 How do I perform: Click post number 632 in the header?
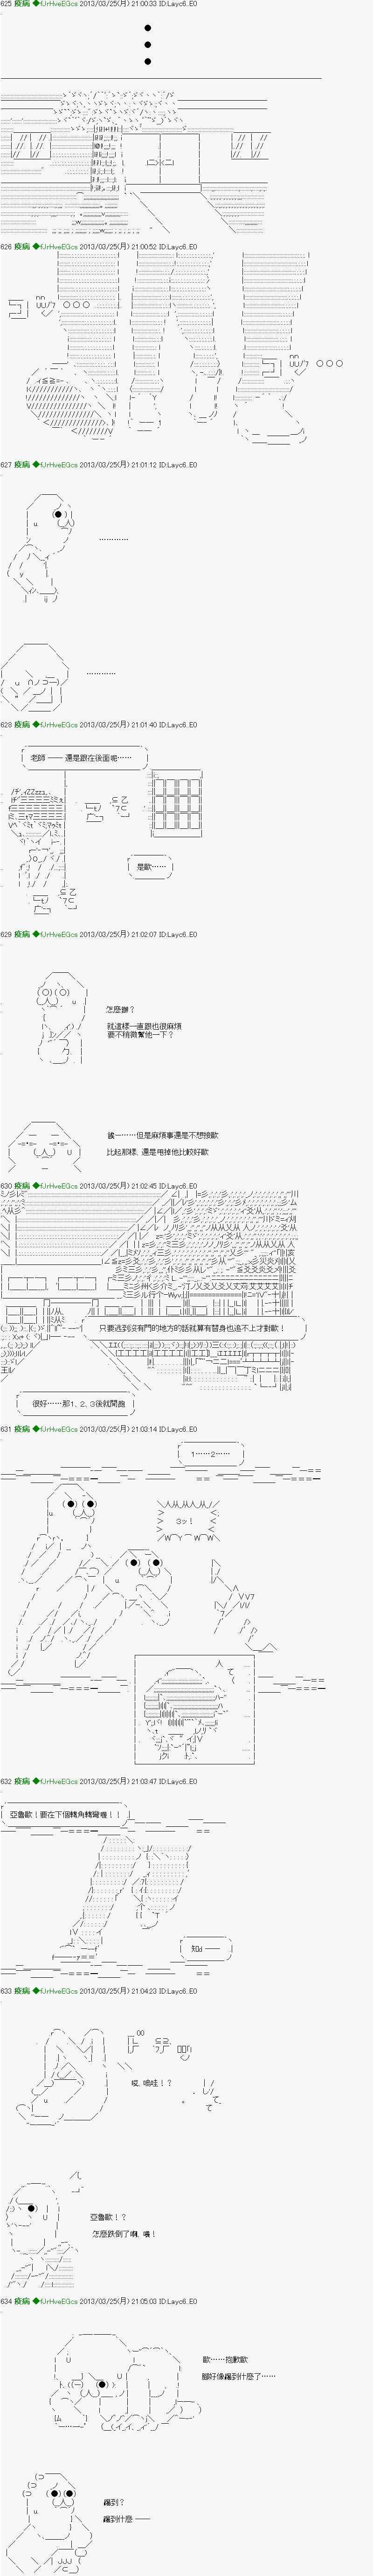6,1781
